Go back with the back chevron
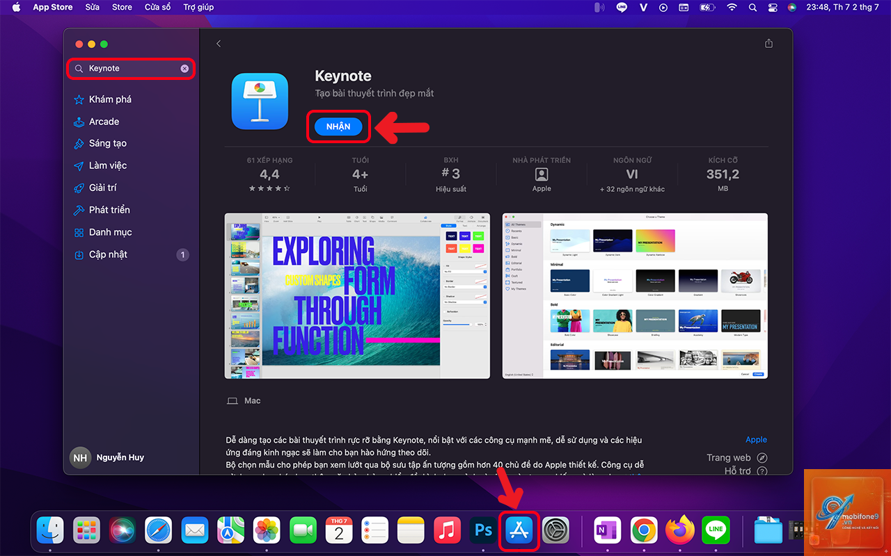 click(x=219, y=44)
